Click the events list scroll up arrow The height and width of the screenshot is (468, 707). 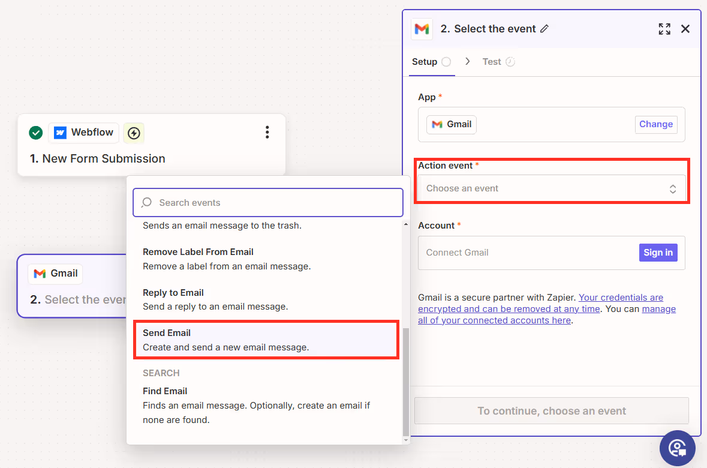point(406,224)
